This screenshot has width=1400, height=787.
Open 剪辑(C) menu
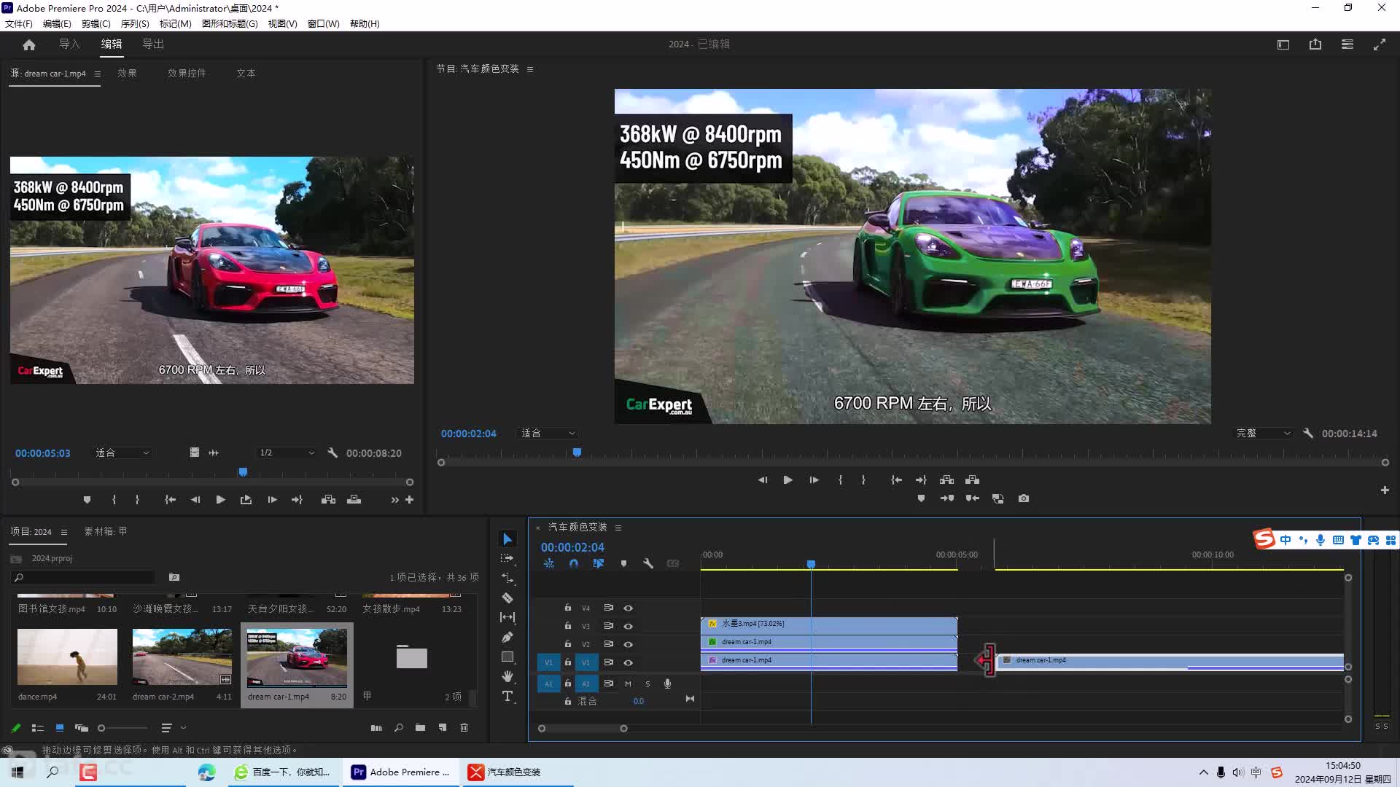(96, 23)
